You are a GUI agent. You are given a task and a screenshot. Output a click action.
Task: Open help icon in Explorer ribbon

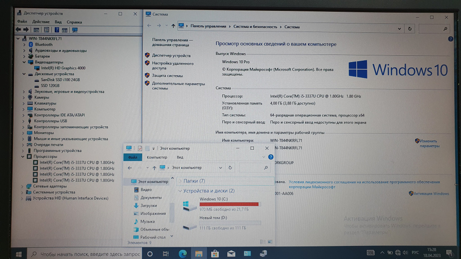pos(271,157)
